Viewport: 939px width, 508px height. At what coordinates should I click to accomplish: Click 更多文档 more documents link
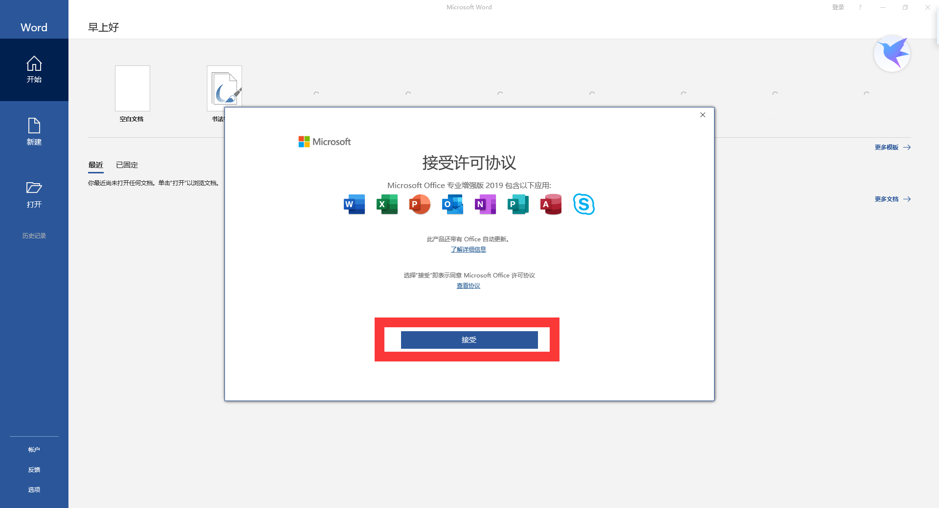(893, 199)
